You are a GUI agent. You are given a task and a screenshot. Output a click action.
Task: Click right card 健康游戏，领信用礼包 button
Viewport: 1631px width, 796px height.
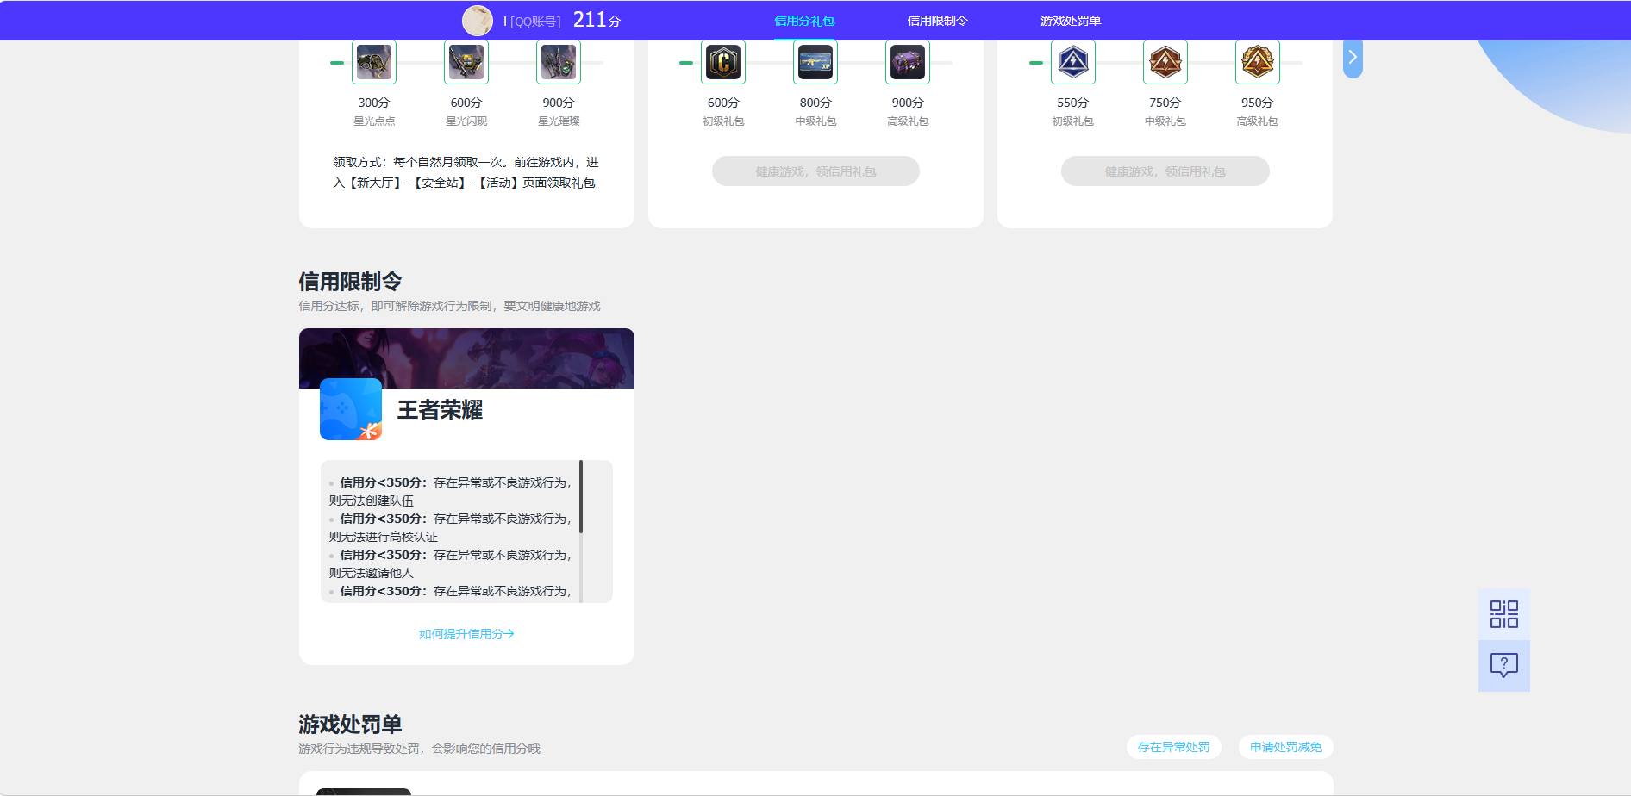click(1165, 171)
